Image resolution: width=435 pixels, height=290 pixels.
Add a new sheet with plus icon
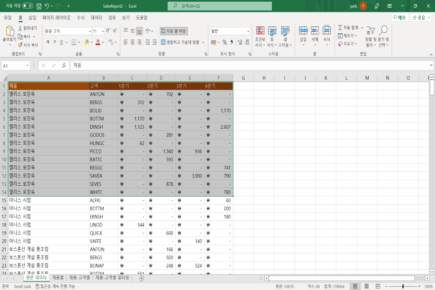tap(142, 278)
